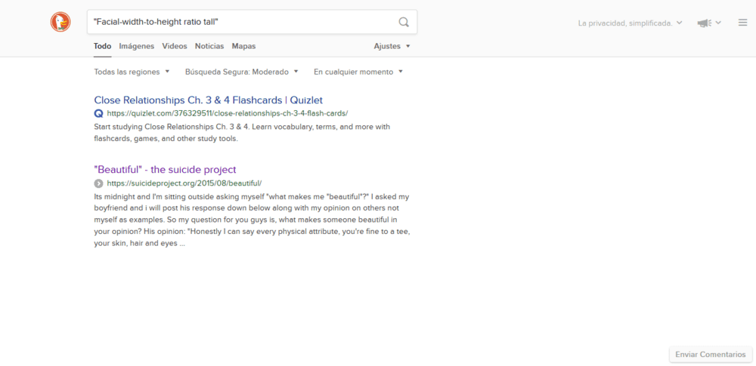Click the quizlet.com result URL
This screenshot has height=366, width=756.
(x=227, y=114)
